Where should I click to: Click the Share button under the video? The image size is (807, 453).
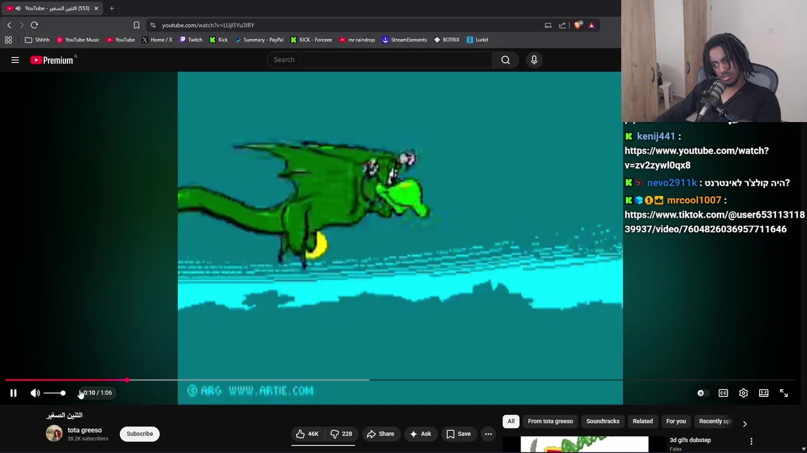click(380, 433)
